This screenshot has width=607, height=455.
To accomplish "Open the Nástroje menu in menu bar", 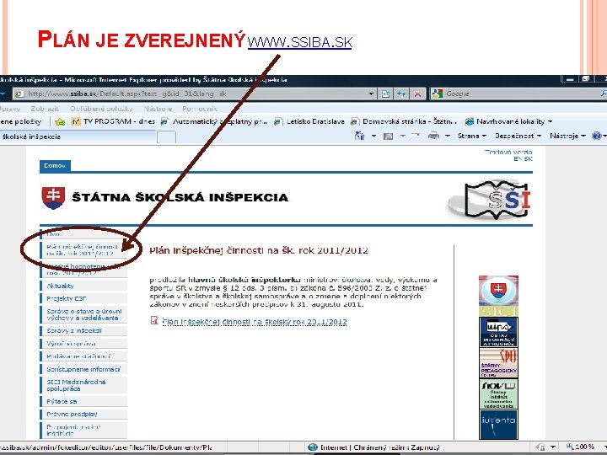I will coord(158,109).
